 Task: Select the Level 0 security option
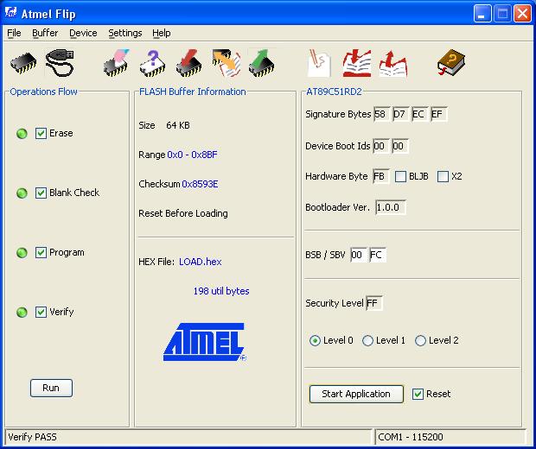315,341
